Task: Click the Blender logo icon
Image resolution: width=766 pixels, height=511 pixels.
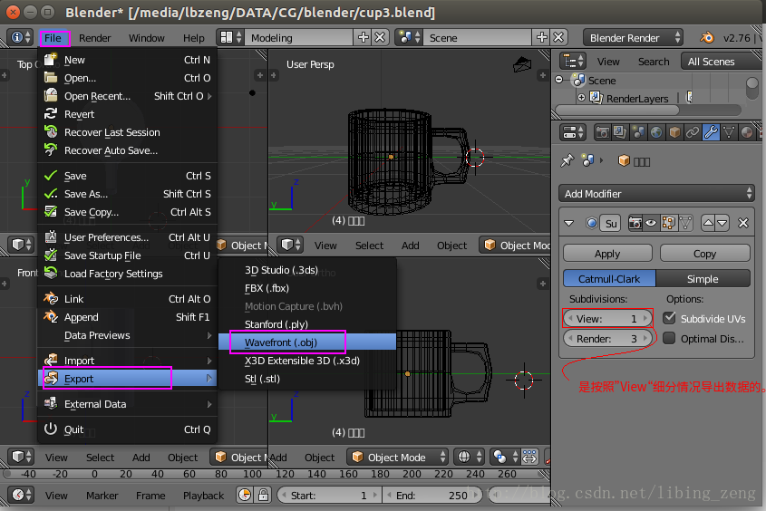Action: click(707, 37)
